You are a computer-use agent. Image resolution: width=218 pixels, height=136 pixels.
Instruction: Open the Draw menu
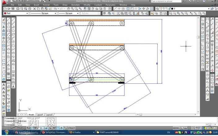point(65,5)
